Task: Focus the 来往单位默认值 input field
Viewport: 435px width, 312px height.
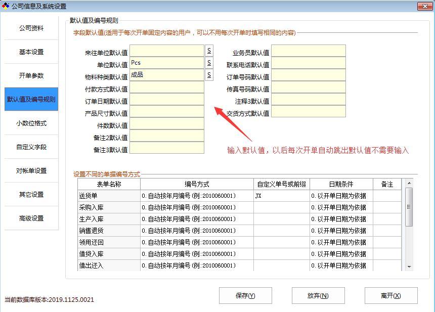Action: coord(167,51)
